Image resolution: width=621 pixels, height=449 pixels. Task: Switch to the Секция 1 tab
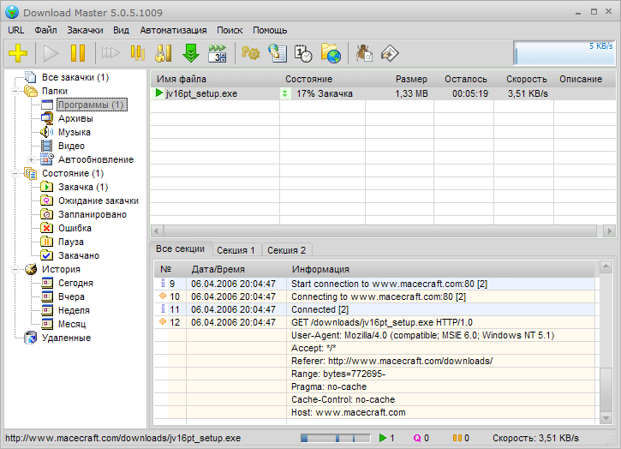tap(236, 250)
